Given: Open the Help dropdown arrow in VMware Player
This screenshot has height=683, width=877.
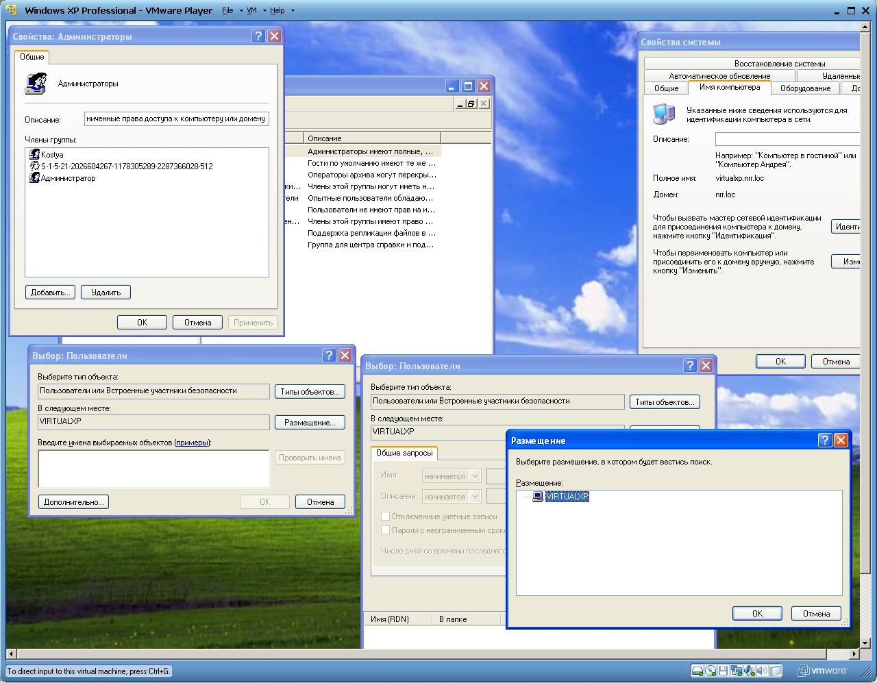Looking at the screenshot, I should pos(293,11).
